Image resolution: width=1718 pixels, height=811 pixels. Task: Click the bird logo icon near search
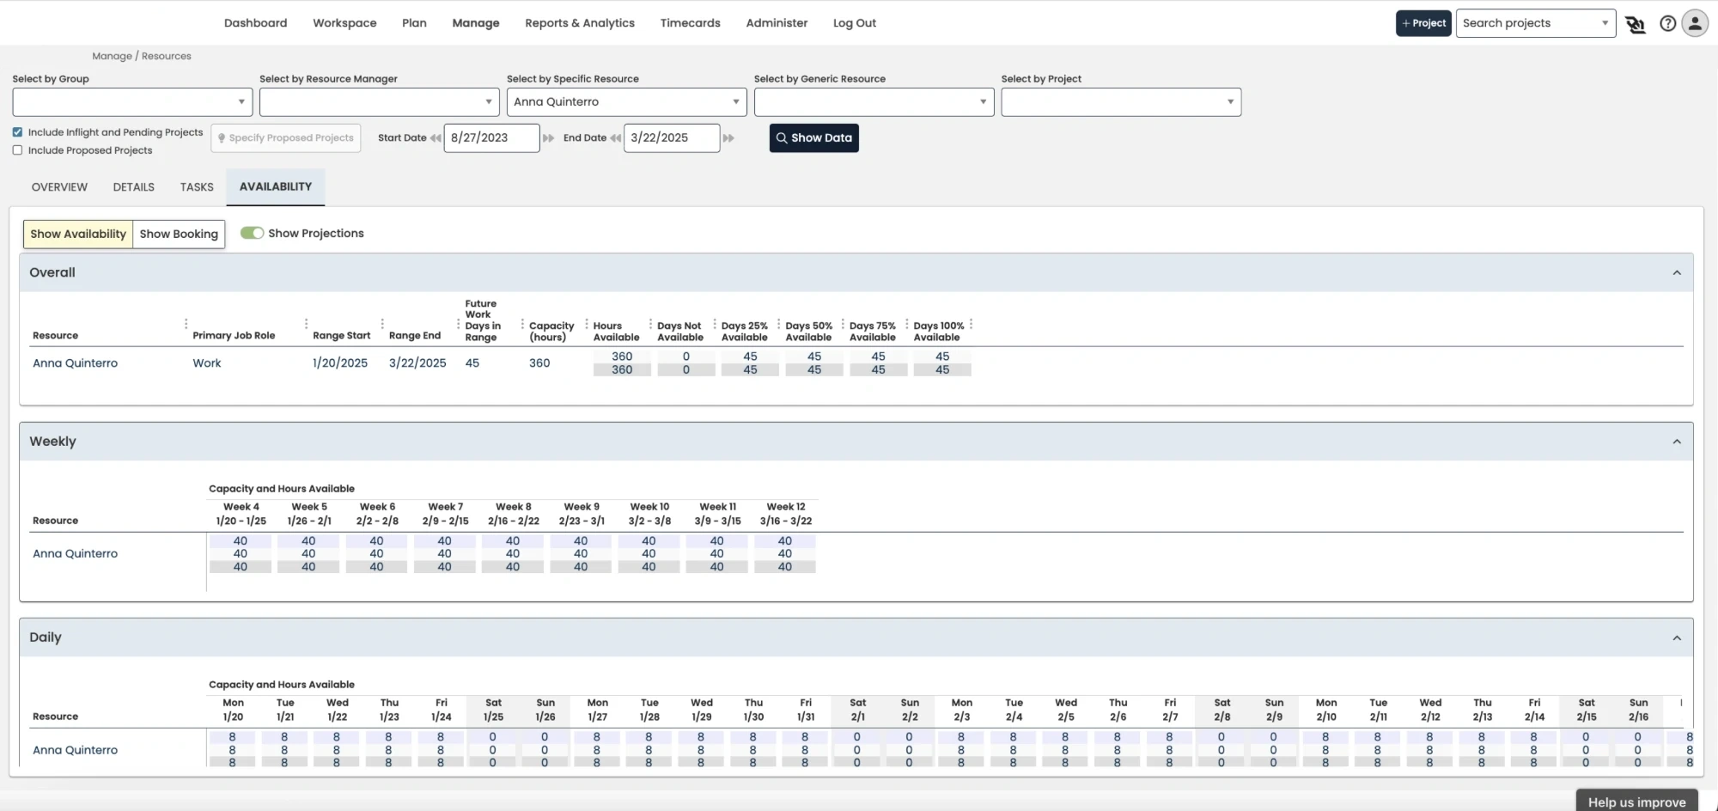[1636, 24]
